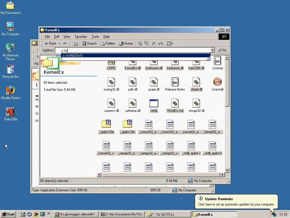This screenshot has width=290, height=218.
Task: Select the Uninstall program icon
Action: point(217,84)
